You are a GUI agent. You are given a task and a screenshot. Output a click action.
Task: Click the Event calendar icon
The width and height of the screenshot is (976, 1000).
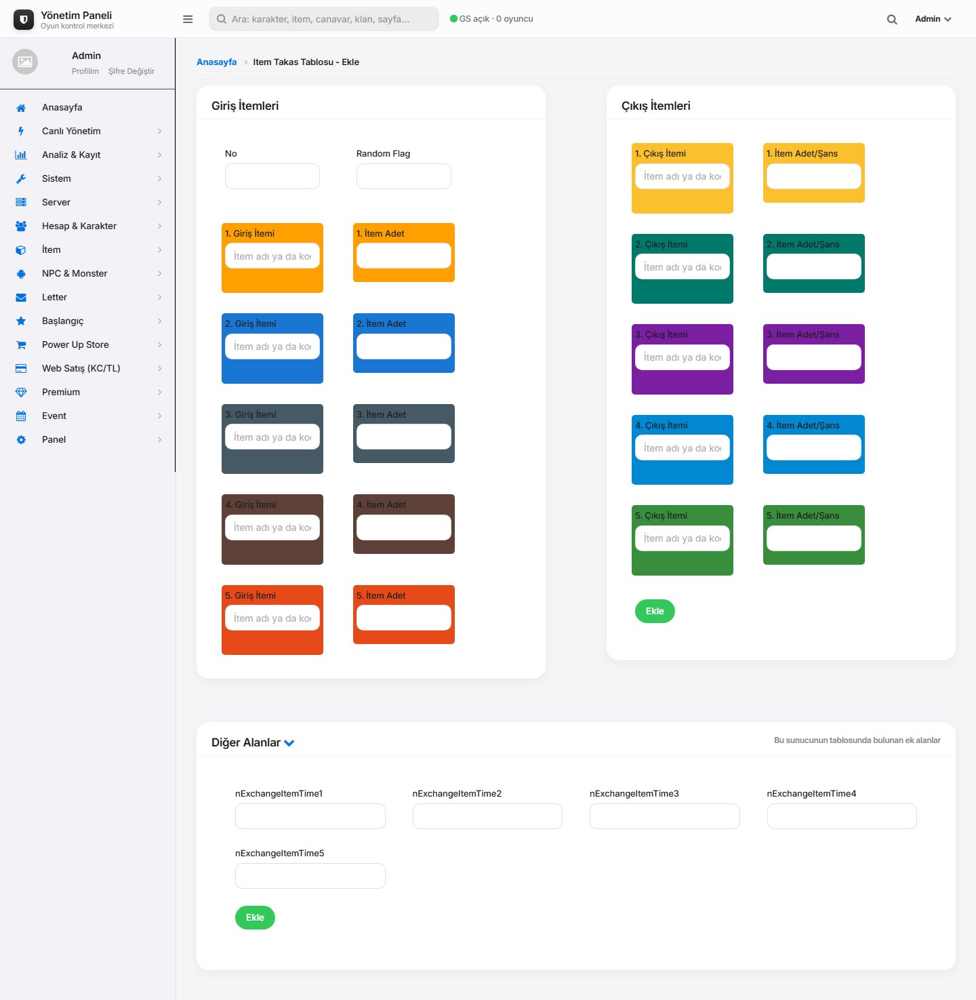21,416
